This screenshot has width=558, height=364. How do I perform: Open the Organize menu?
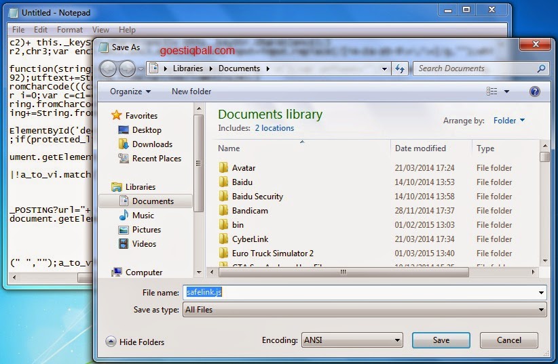click(x=130, y=92)
